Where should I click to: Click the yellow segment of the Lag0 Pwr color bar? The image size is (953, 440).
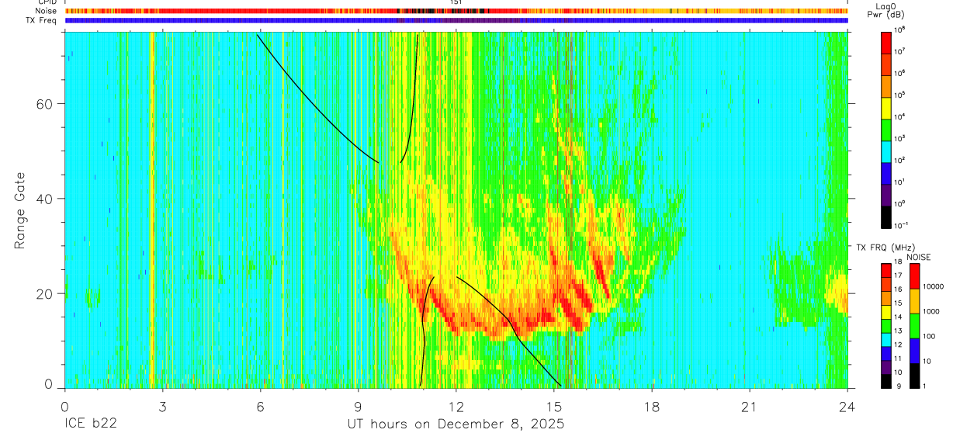[x=886, y=107]
